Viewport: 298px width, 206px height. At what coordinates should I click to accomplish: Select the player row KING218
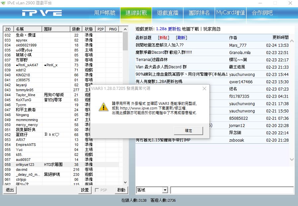coord(61,75)
